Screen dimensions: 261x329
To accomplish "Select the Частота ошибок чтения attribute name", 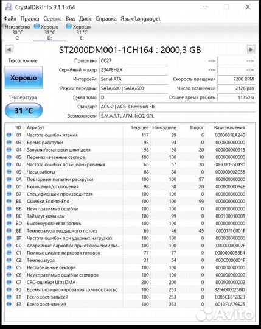I will point(52,135).
